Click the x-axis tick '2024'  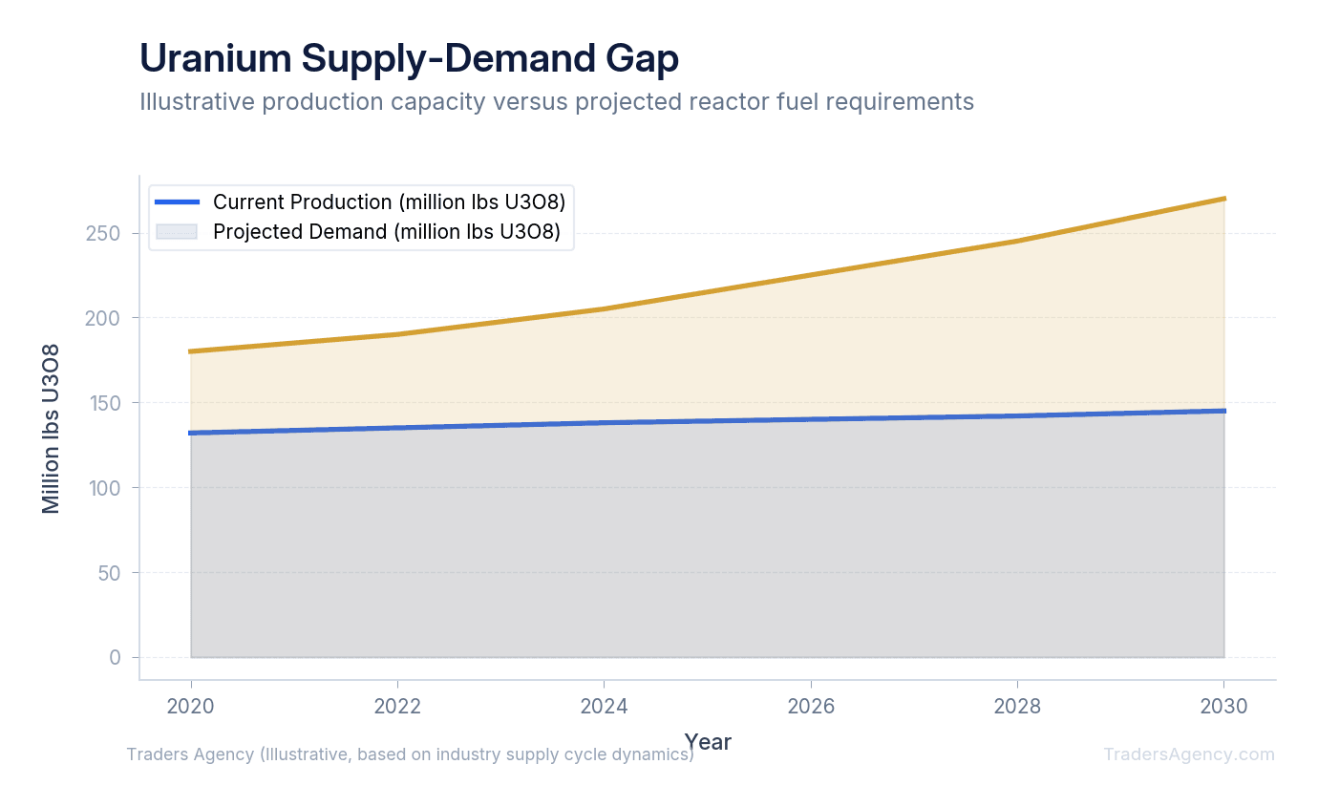[604, 707]
